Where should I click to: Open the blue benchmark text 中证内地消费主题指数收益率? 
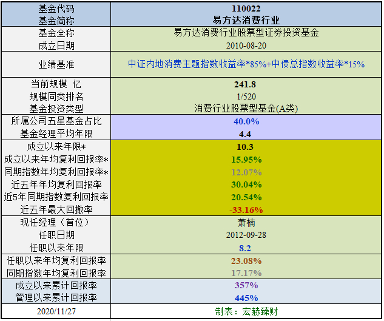187,64
